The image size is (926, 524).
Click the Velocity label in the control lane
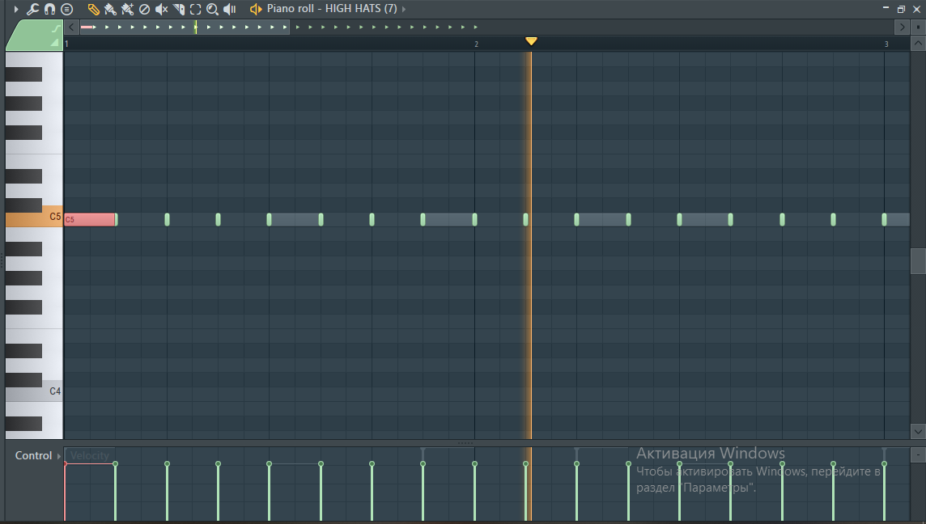[x=90, y=455]
